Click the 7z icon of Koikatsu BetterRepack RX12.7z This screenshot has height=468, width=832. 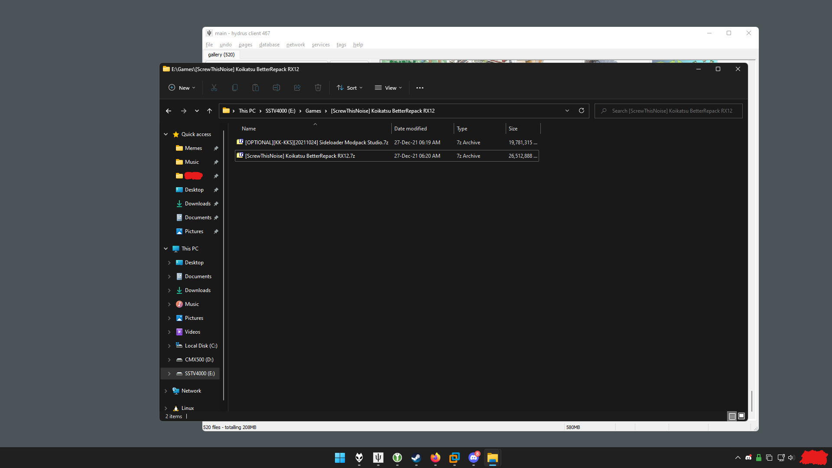240,156
